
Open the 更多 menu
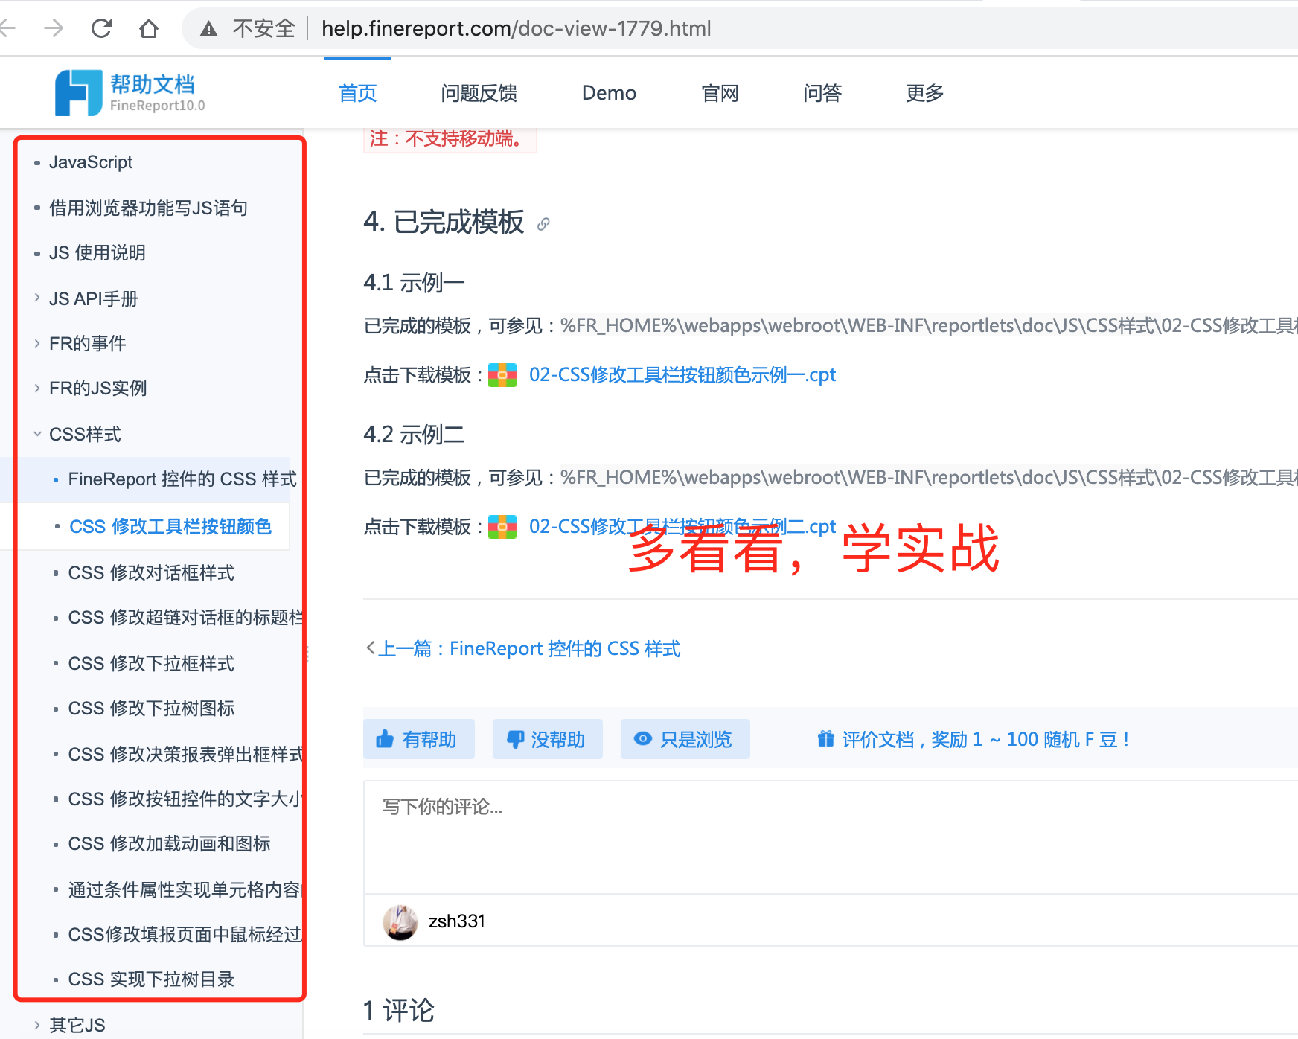925,93
